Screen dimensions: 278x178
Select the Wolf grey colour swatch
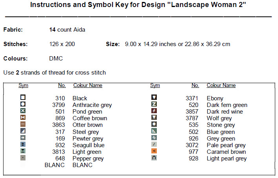[154, 117]
